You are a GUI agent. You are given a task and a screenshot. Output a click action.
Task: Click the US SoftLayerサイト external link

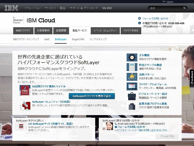click(51, 124)
